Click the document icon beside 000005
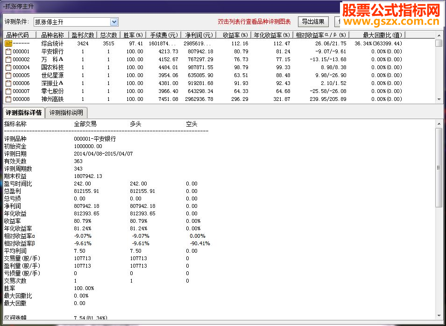Viewport: 446px width, 326px height. pyautogui.click(x=8, y=75)
